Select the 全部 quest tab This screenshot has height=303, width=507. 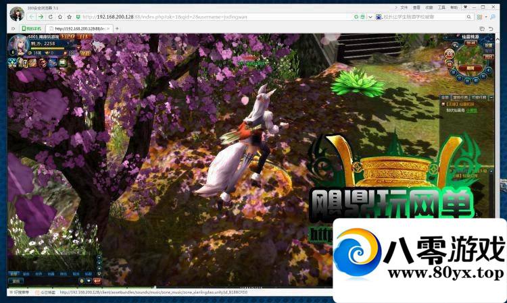[x=445, y=97]
